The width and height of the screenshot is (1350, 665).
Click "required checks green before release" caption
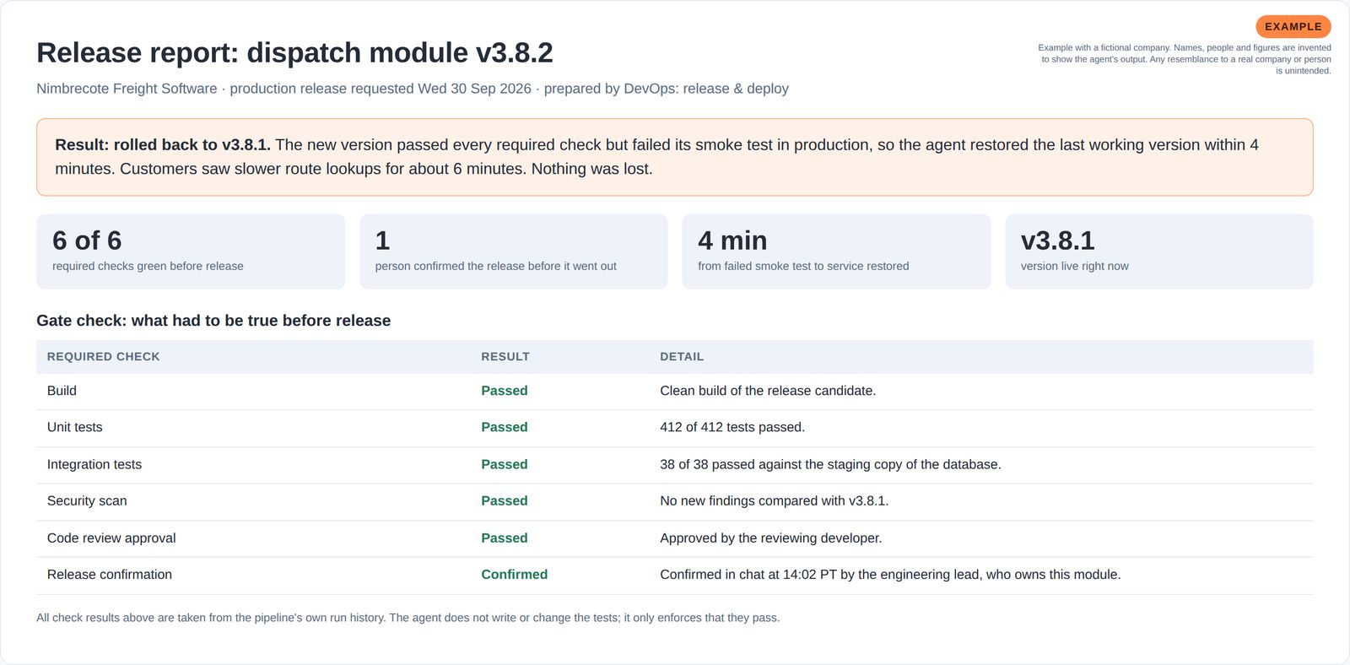[x=148, y=266]
